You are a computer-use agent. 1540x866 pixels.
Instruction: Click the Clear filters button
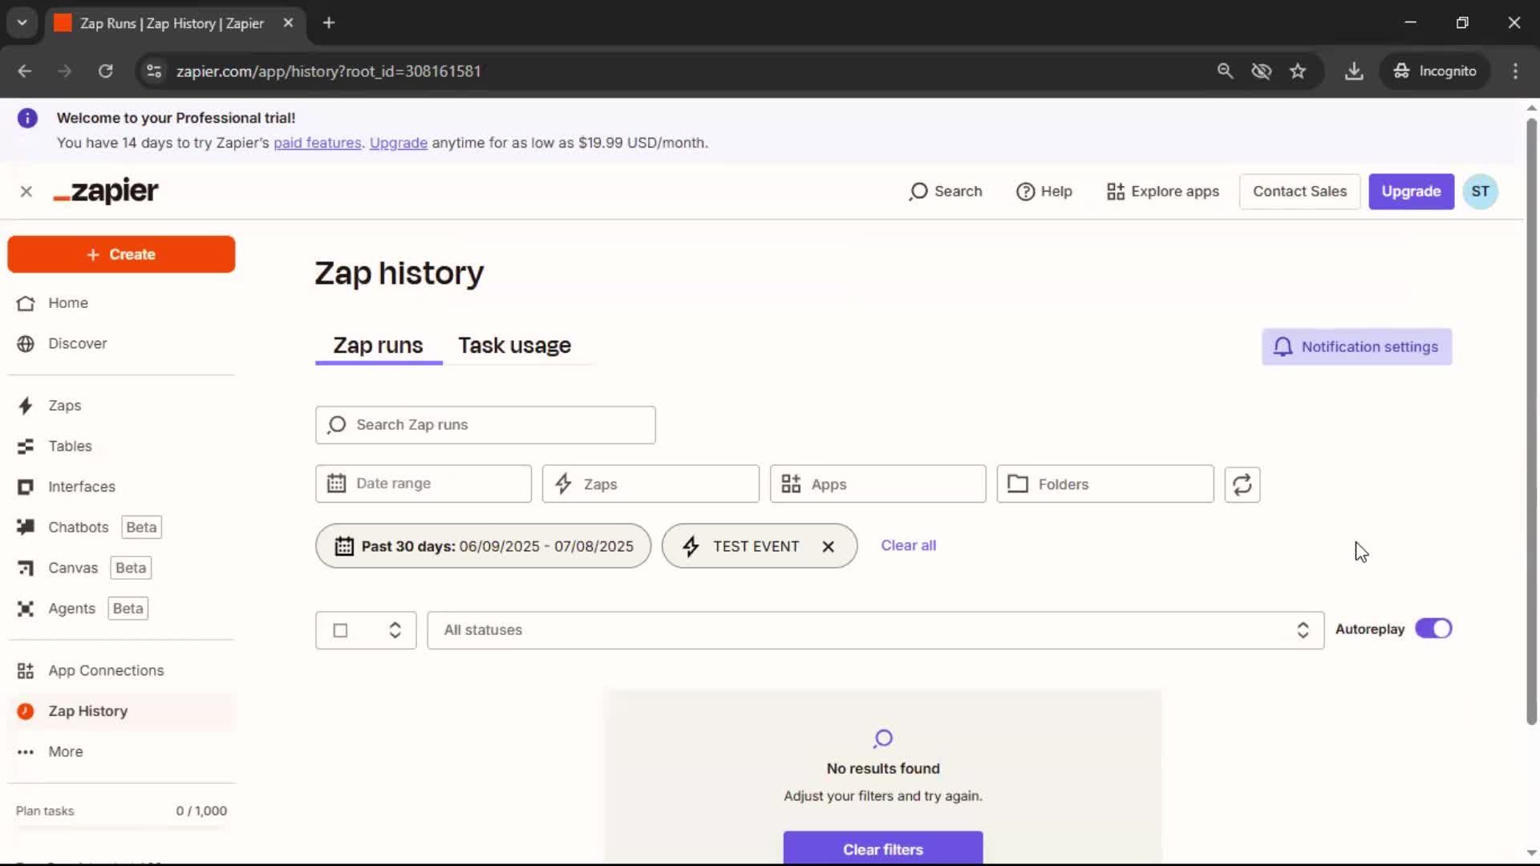coord(882,848)
